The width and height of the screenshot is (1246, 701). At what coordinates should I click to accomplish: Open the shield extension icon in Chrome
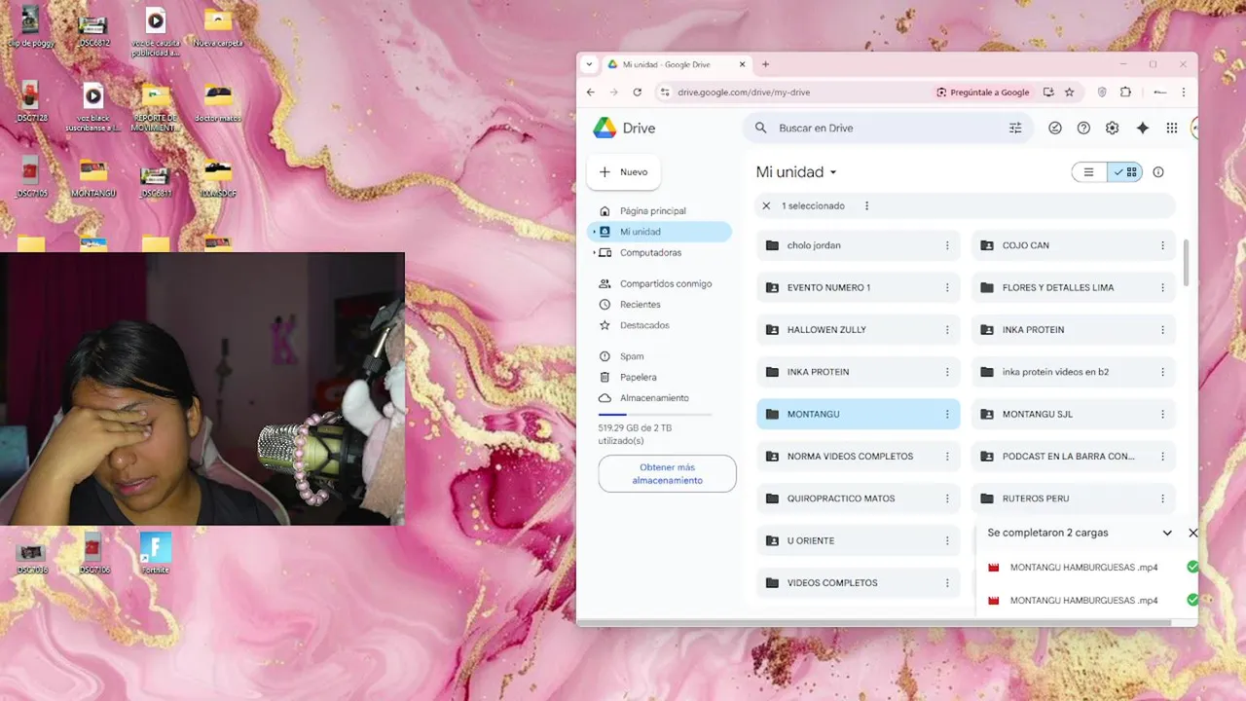[1102, 92]
